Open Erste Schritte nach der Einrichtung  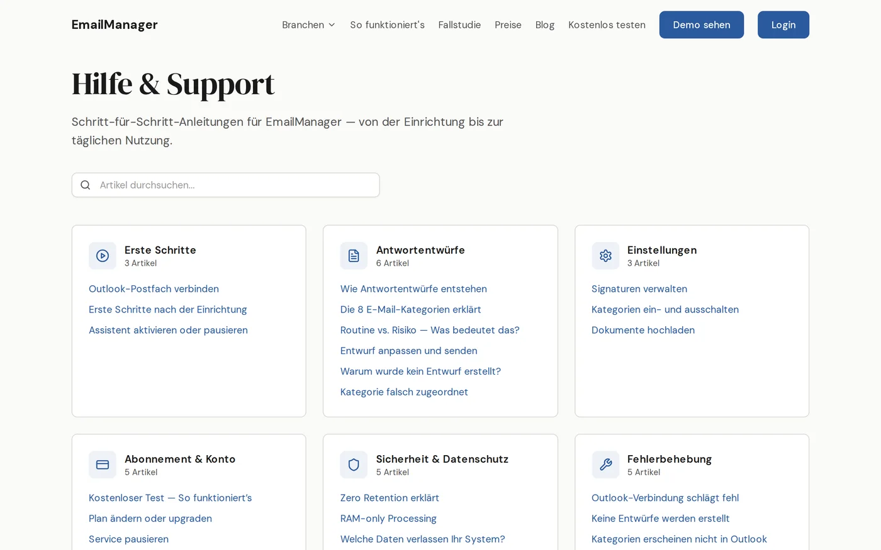(167, 310)
